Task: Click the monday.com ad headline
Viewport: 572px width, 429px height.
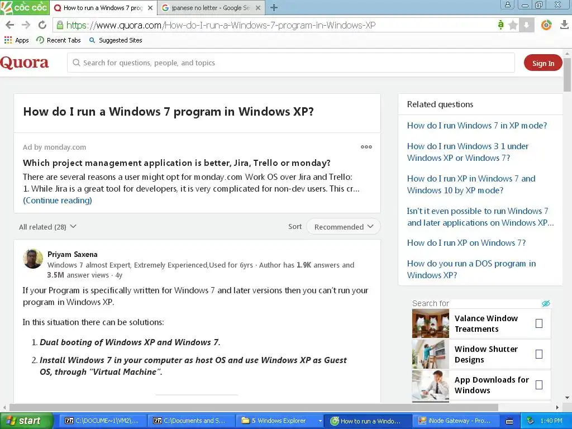Action: point(177,163)
